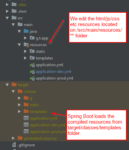Screen dimensions: 129x150
Task: Collapse the classes folder arrow
Action: coord(13,92)
